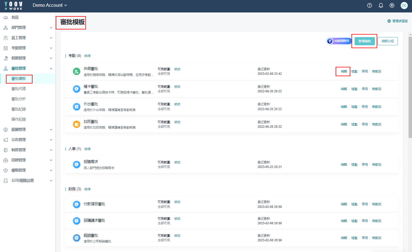Click the 加班審批 orange template icon
The height and width of the screenshot is (252, 412).
pyautogui.click(x=77, y=124)
